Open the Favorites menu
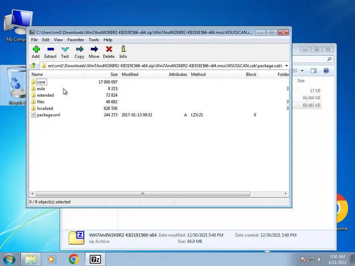The height and width of the screenshot is (266, 355). point(76,40)
